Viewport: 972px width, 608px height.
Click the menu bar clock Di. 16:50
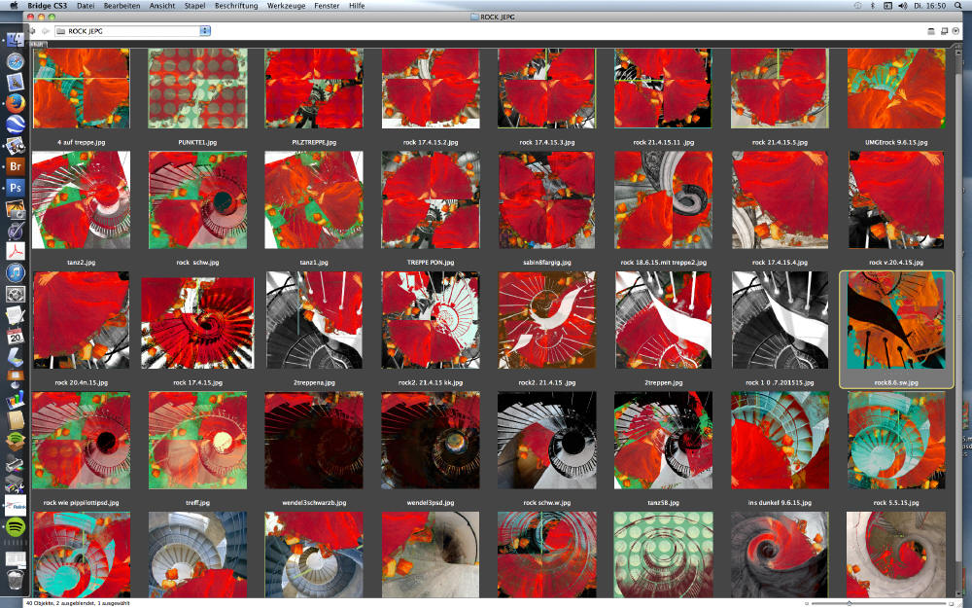(929, 6)
